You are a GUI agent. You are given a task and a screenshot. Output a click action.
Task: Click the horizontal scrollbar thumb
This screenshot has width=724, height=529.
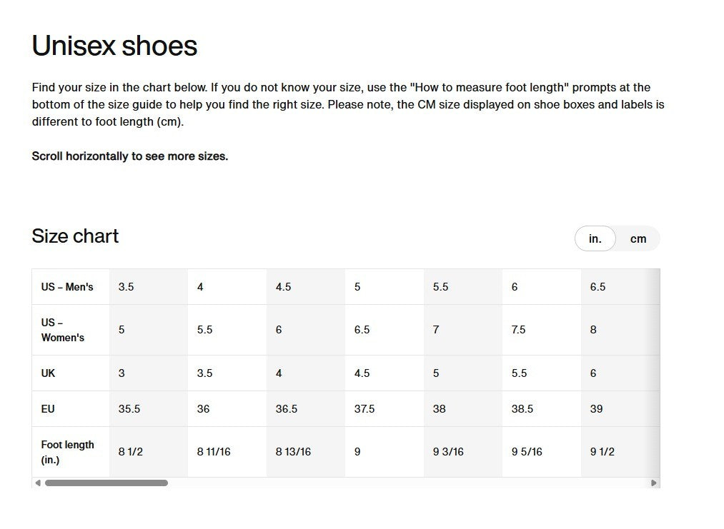[x=106, y=483]
